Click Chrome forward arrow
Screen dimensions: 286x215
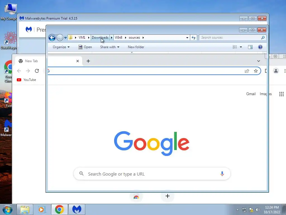click(28, 71)
